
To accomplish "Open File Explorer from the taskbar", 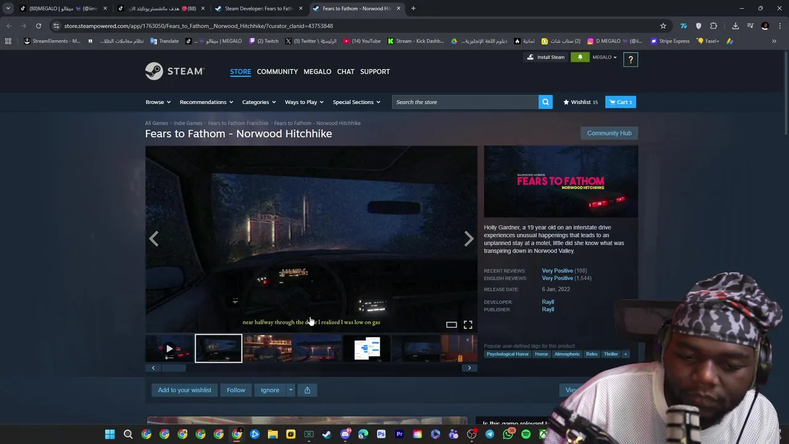I will (x=272, y=434).
